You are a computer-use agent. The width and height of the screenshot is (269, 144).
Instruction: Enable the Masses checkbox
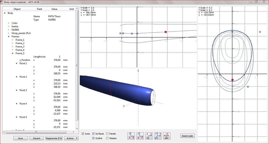coord(107,138)
